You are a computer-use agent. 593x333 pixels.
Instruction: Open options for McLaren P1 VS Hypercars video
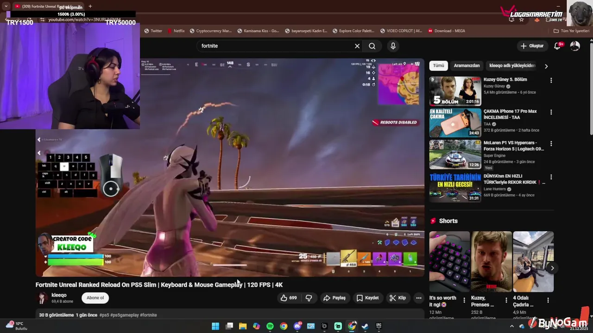click(551, 144)
